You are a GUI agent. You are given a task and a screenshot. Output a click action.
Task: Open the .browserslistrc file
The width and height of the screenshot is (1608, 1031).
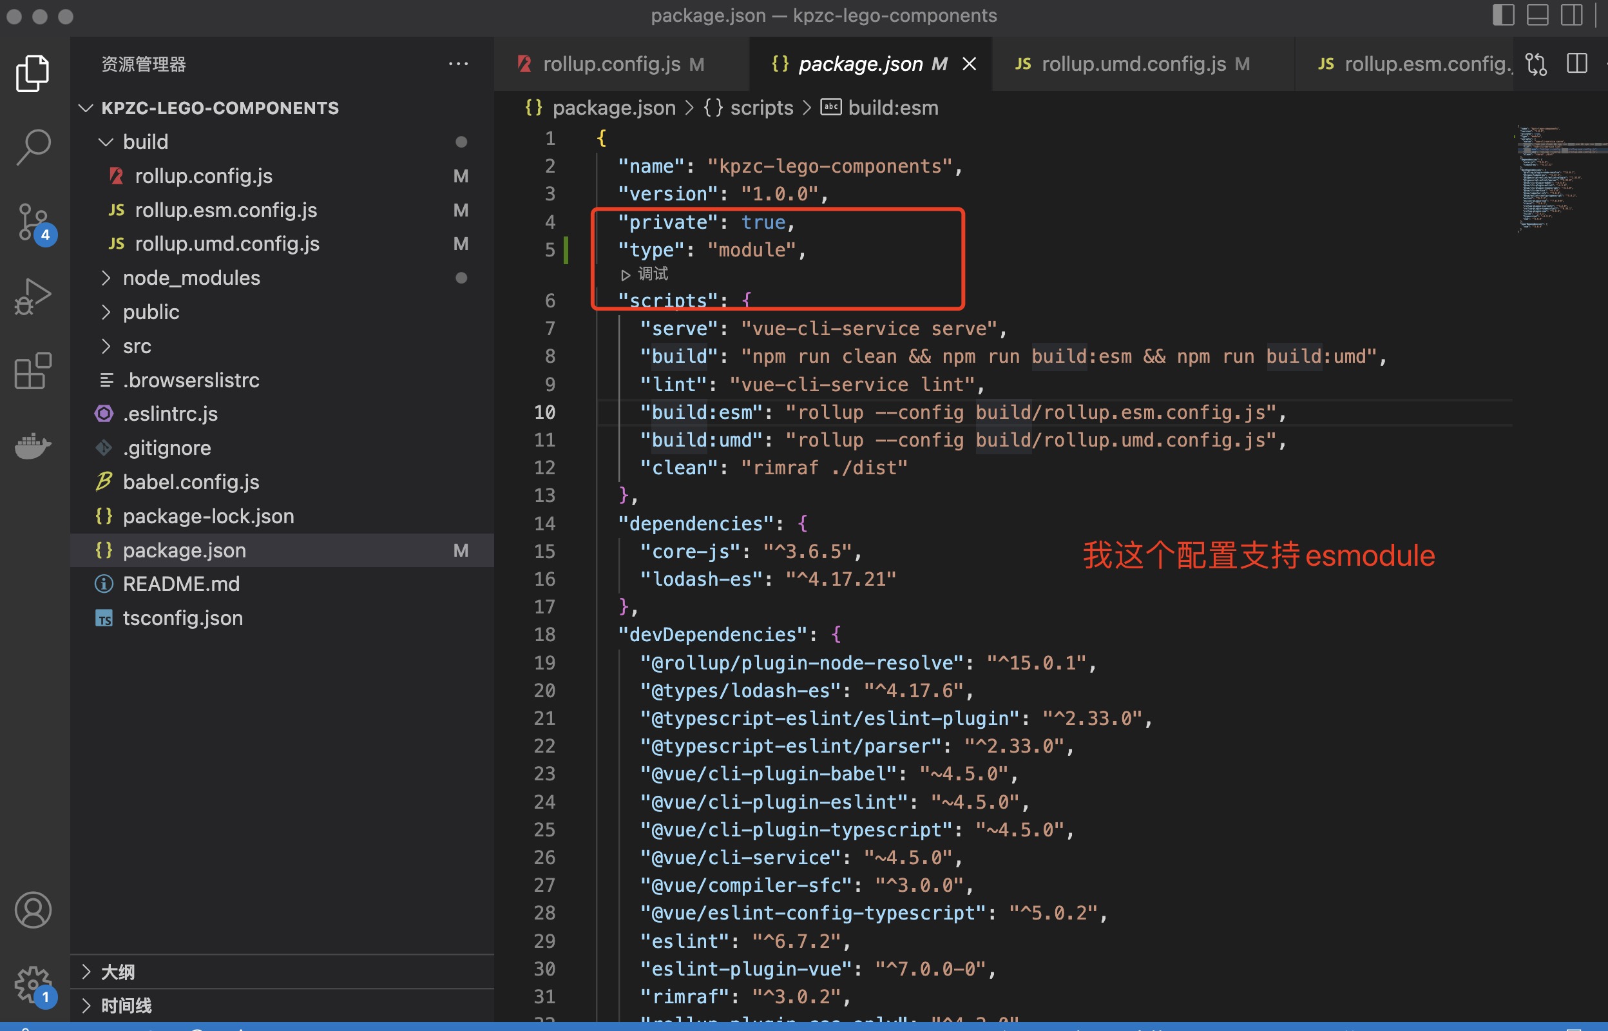coord(282,380)
